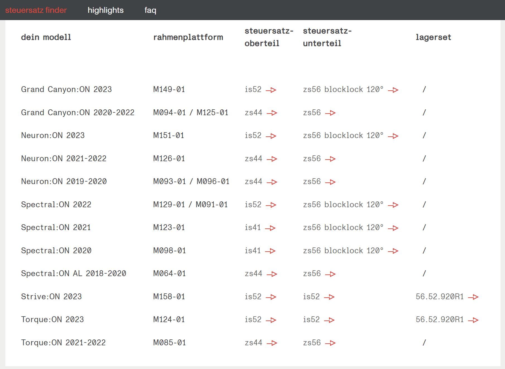Image resolution: width=505 pixels, height=369 pixels.
Task: Click the arrow next to is52 for Grand Canyon:ON 2023
Action: click(271, 90)
